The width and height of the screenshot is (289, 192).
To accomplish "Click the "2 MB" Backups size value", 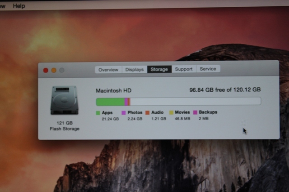I will click(204, 119).
